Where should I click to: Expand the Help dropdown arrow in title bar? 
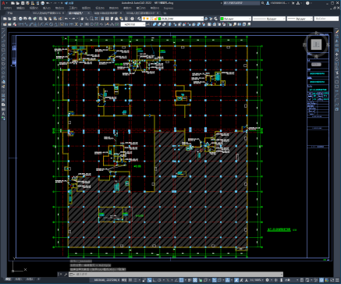click(311, 3)
